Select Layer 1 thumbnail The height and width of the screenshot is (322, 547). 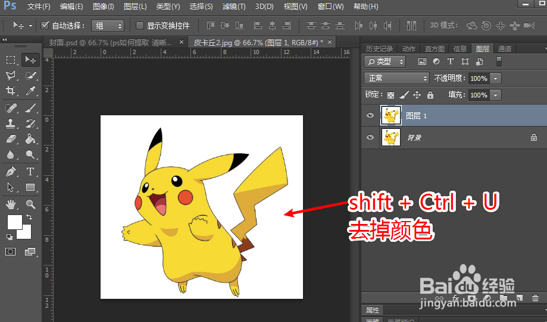click(x=390, y=115)
